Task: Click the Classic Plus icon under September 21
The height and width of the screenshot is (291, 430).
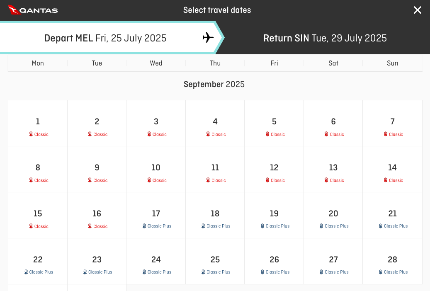Action: tap(380, 226)
